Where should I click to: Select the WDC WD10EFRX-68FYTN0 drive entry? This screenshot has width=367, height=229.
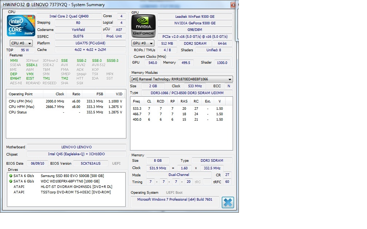coord(66,181)
